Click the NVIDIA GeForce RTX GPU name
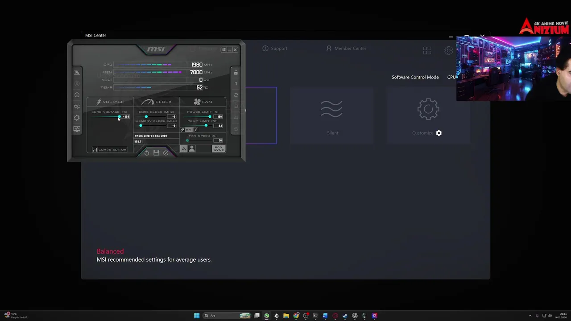571x321 pixels. pos(151,136)
